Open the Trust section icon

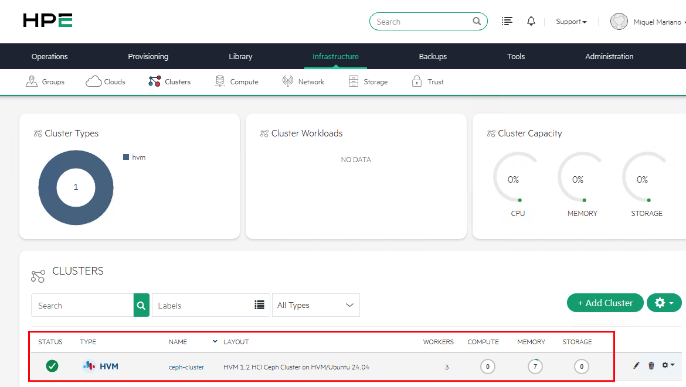click(x=416, y=81)
